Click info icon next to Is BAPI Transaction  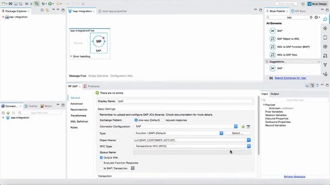pyautogui.click(x=133, y=168)
